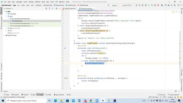Sync project with Gradle files icon

pos(168,5)
